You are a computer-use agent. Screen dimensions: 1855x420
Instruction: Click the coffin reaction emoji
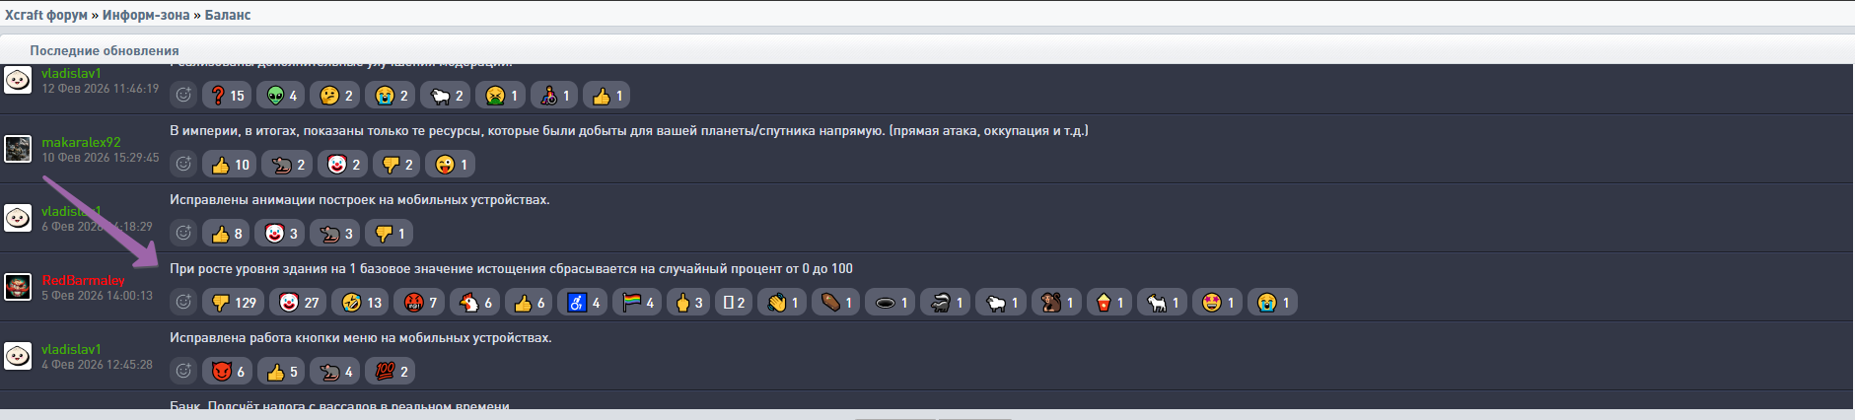(x=836, y=303)
